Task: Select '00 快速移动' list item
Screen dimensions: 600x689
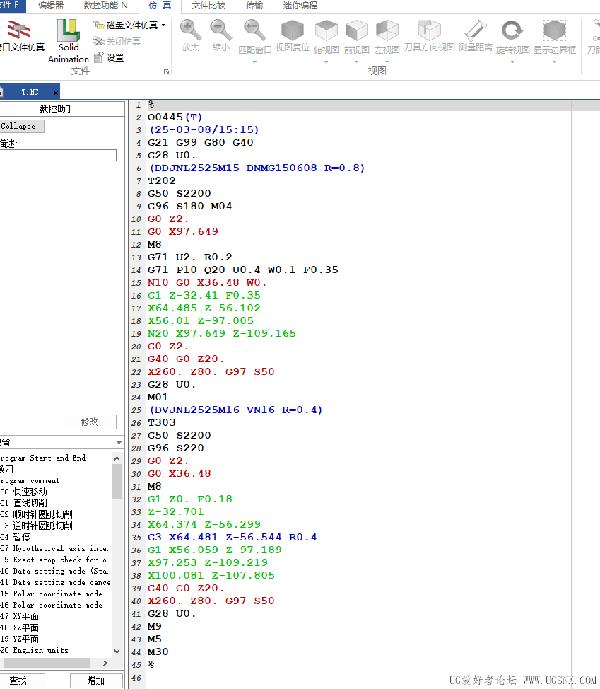Action: pos(24,492)
